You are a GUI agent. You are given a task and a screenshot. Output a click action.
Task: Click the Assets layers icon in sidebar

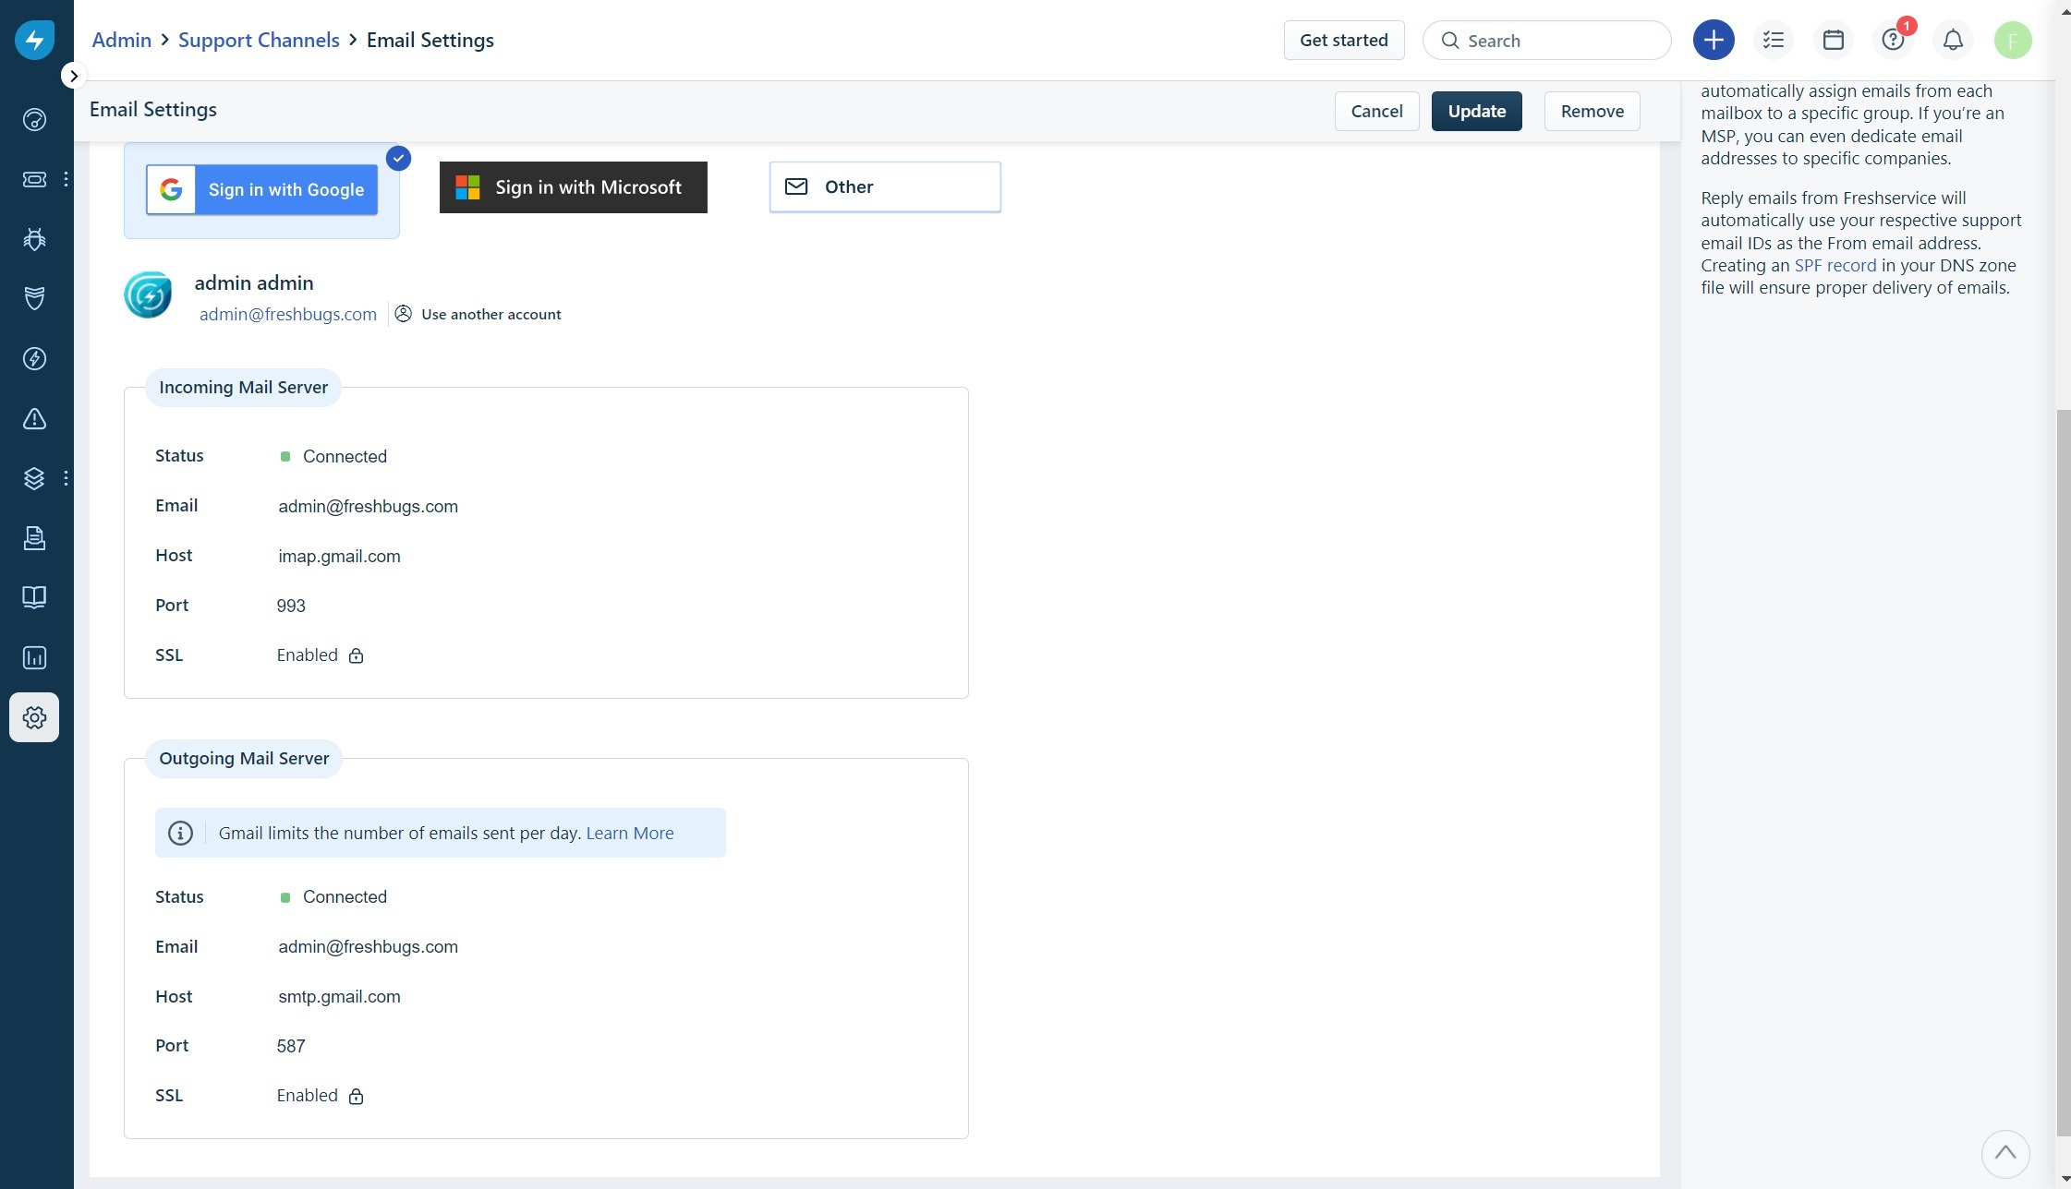click(34, 478)
